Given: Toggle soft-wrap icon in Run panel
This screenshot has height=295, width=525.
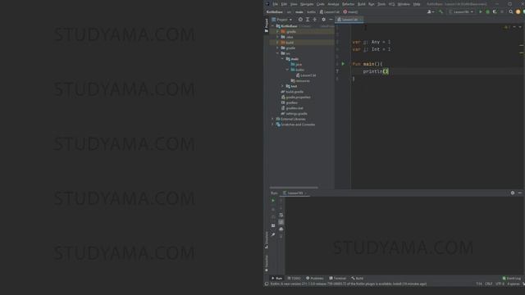Looking at the screenshot, I should tap(281, 215).
